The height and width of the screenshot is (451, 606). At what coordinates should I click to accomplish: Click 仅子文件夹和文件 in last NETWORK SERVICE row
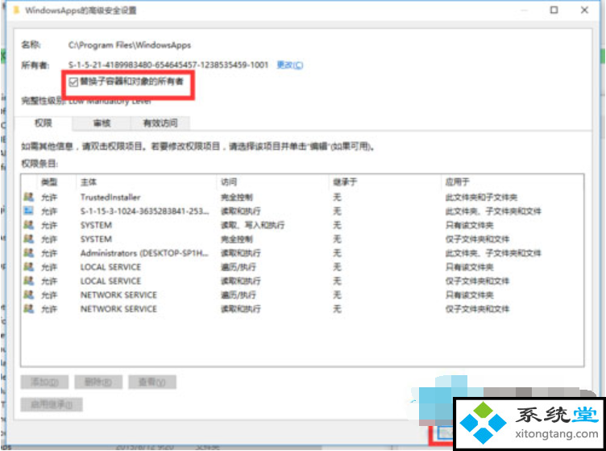pos(477,309)
